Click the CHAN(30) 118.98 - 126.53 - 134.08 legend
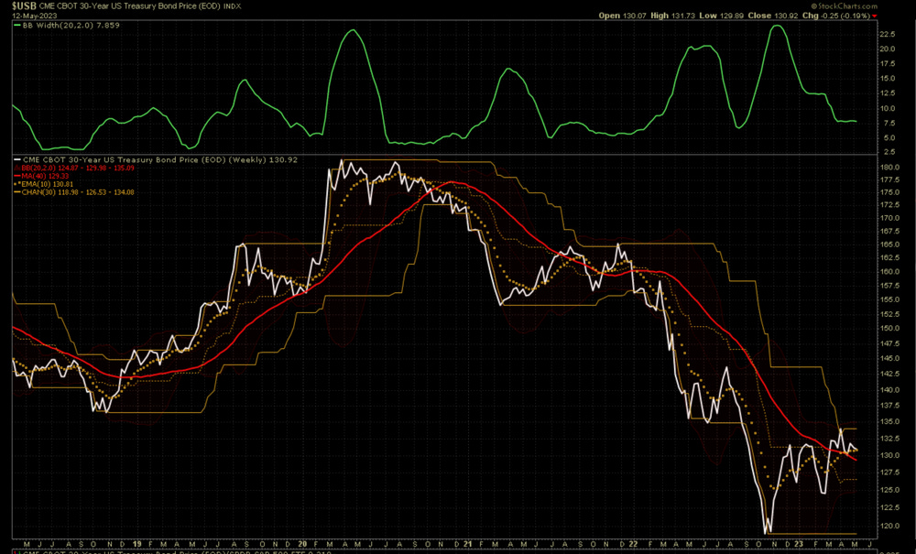Screen dimensions: 916x554 pos(78,192)
